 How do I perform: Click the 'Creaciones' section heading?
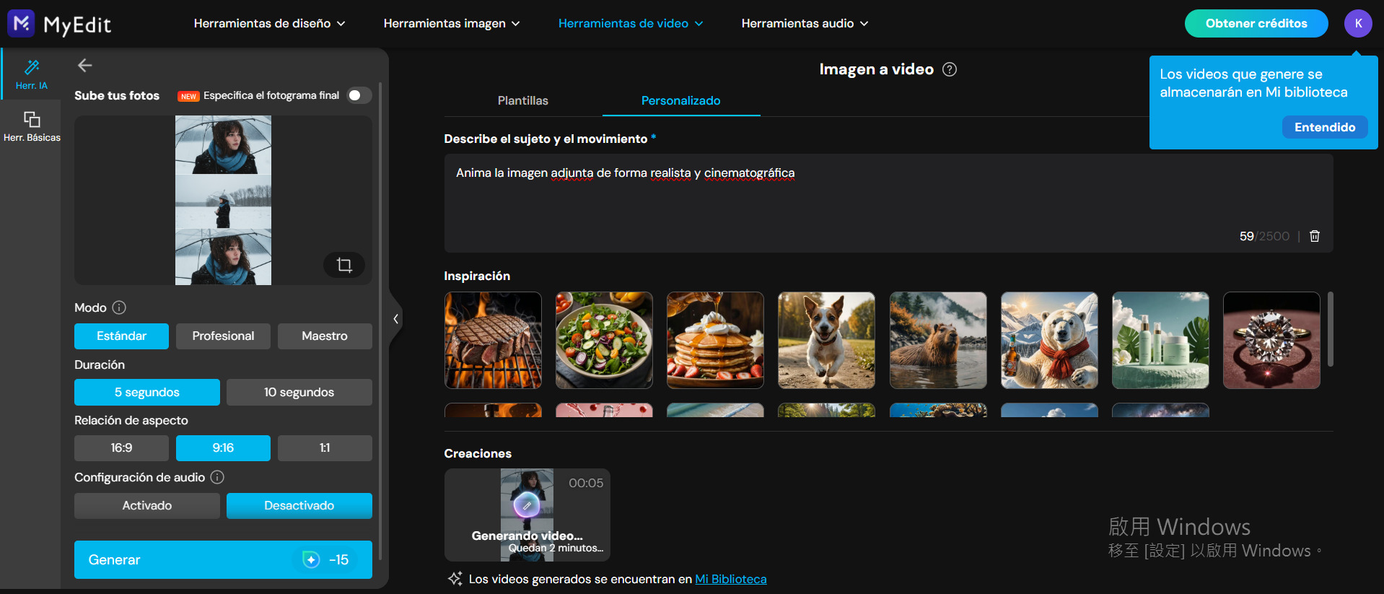click(478, 453)
